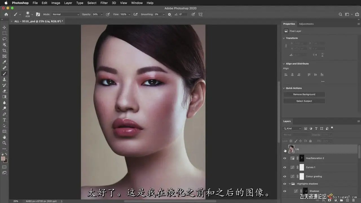Open the Smoothing value dropdown arrow
The image size is (361, 203).
point(163,14)
